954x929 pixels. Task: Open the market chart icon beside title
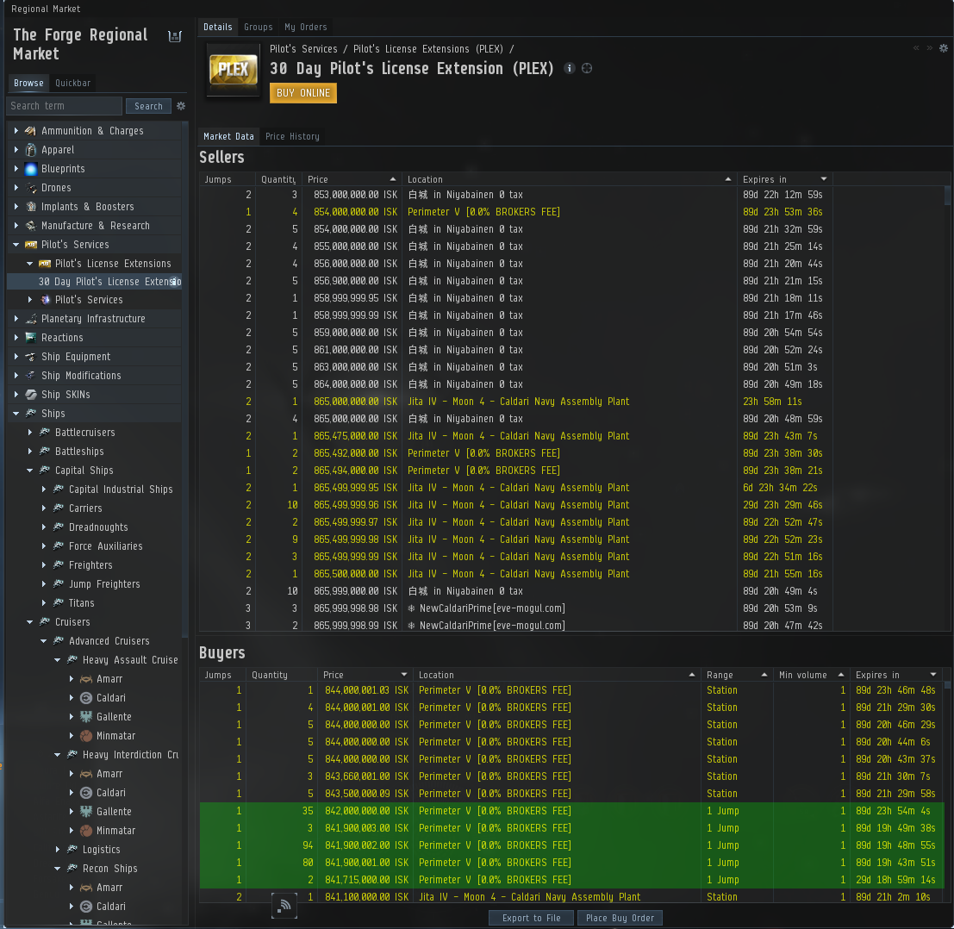(175, 36)
